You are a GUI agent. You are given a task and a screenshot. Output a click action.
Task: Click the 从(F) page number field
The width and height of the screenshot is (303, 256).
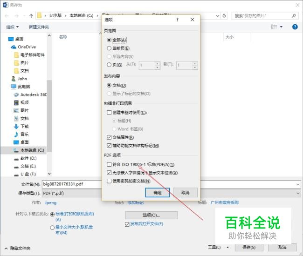click(x=147, y=65)
